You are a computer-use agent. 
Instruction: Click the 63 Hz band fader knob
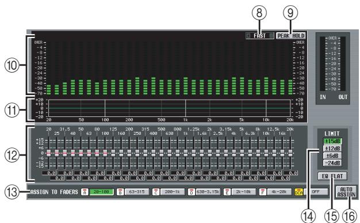click(x=89, y=153)
